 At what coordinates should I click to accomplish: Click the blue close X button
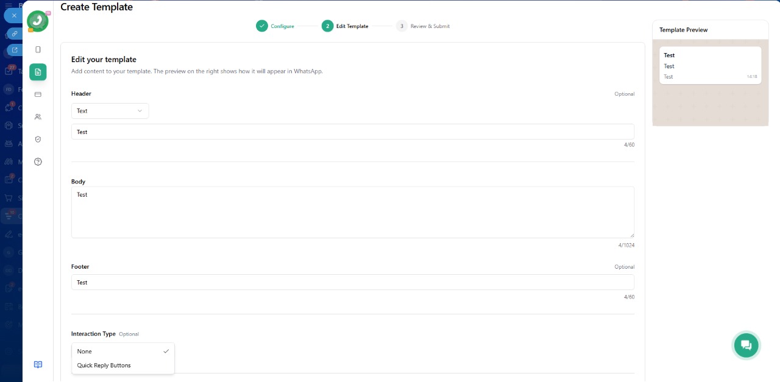point(14,15)
